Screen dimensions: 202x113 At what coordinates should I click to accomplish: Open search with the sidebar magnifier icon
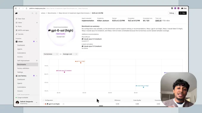(x=32, y=13)
